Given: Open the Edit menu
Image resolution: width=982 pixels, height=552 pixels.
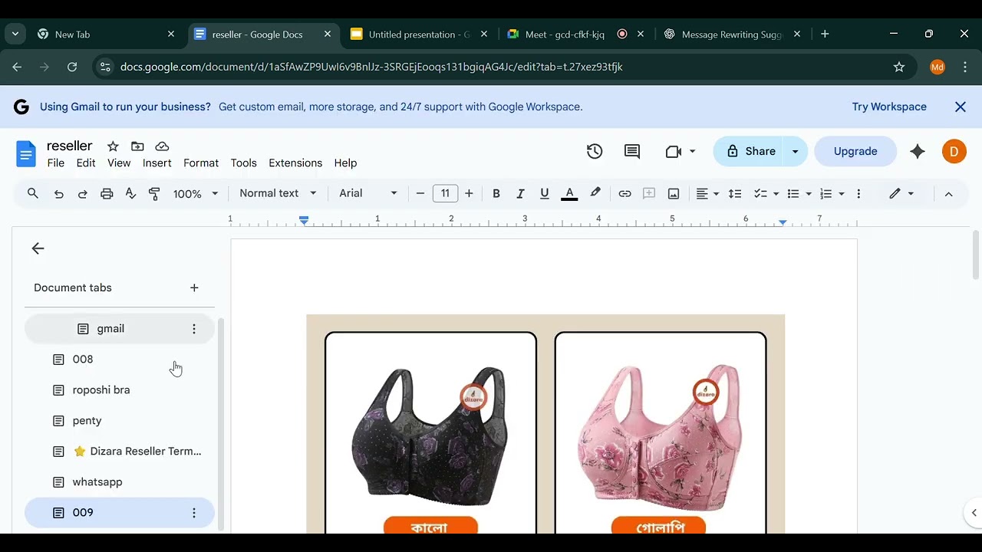Looking at the screenshot, I should tap(86, 163).
